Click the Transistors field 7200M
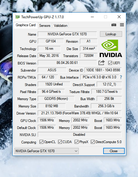This screenshot has width=138, height=177. coord(89,56)
